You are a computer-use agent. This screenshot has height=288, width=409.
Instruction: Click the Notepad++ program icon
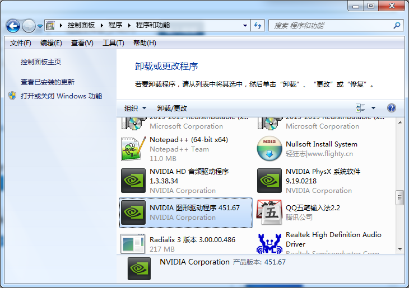coord(133,149)
